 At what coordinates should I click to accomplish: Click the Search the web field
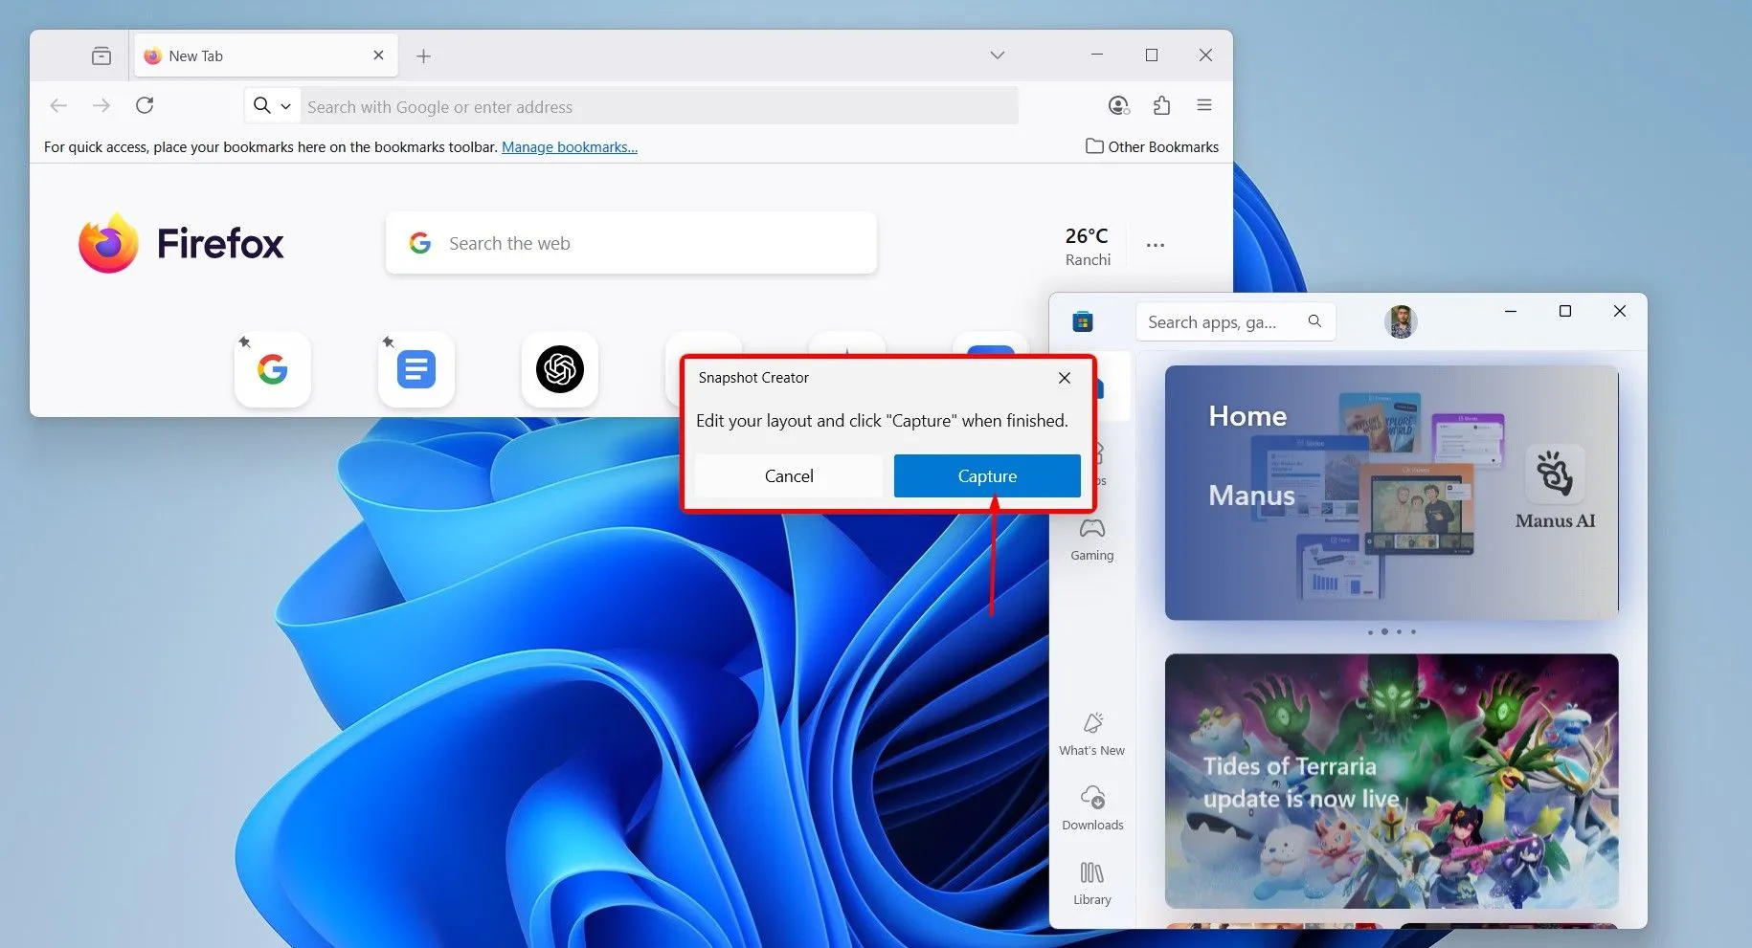[632, 243]
